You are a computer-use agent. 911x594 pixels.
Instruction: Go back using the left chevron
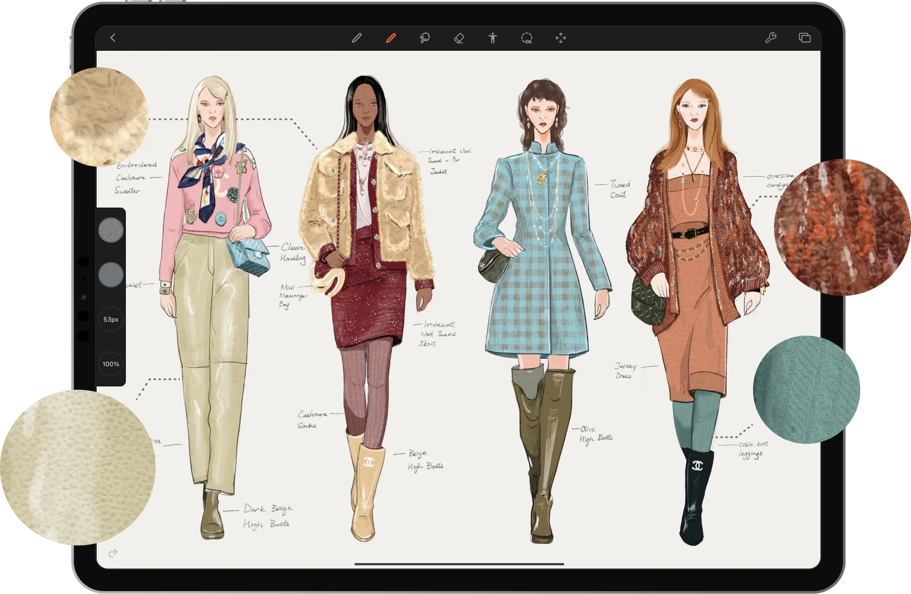(x=113, y=38)
